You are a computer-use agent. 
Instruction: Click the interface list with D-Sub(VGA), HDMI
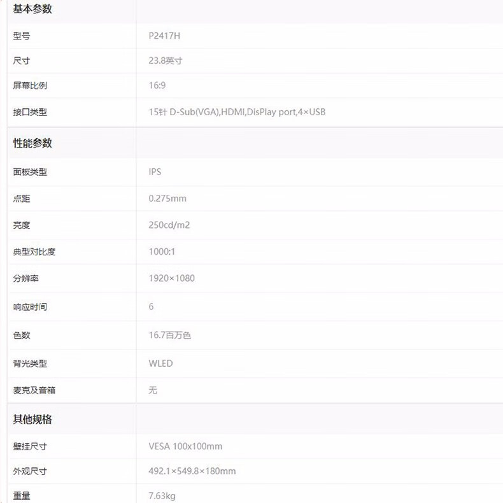(237, 112)
